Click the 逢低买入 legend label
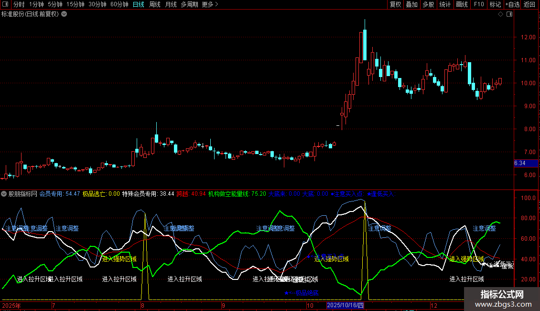This screenshot has width=540, height=311. pos(381,194)
